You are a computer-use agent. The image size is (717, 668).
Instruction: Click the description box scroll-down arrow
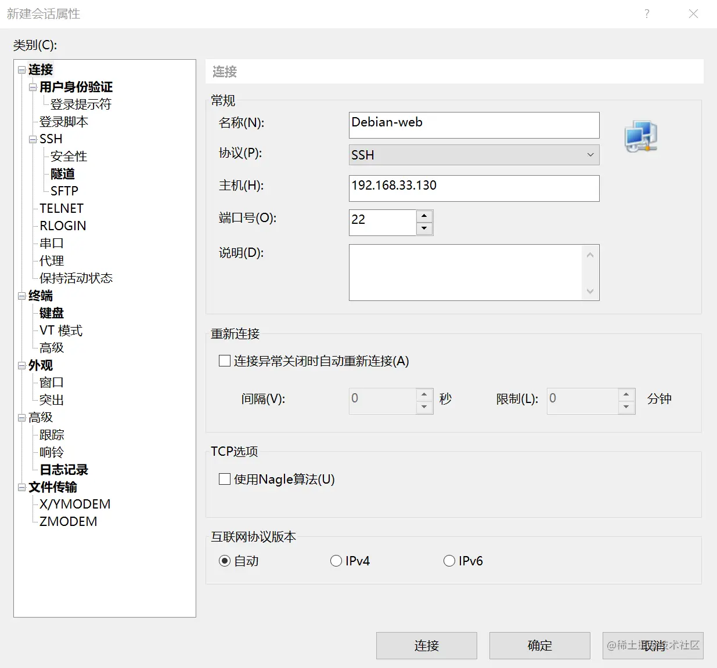click(590, 291)
